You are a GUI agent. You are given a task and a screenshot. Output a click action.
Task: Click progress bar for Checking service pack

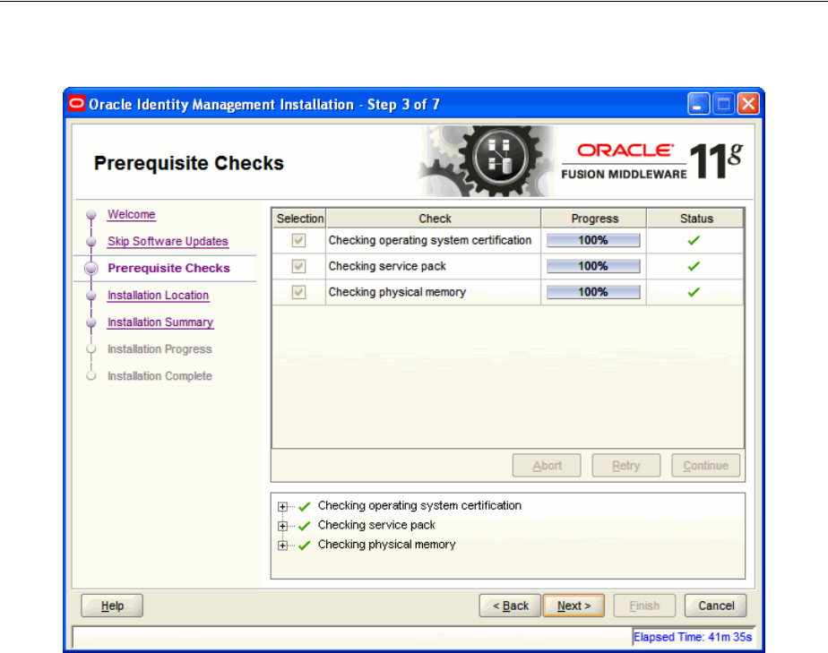(x=593, y=267)
